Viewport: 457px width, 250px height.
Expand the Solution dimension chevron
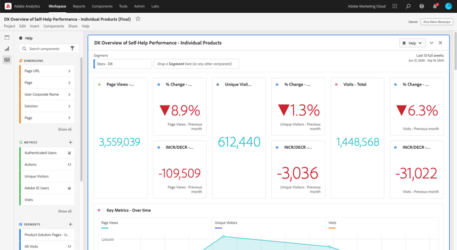point(69,106)
